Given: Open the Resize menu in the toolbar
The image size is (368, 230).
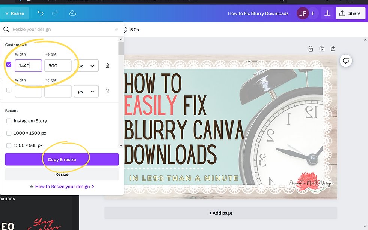Looking at the screenshot, I should [x=15, y=13].
